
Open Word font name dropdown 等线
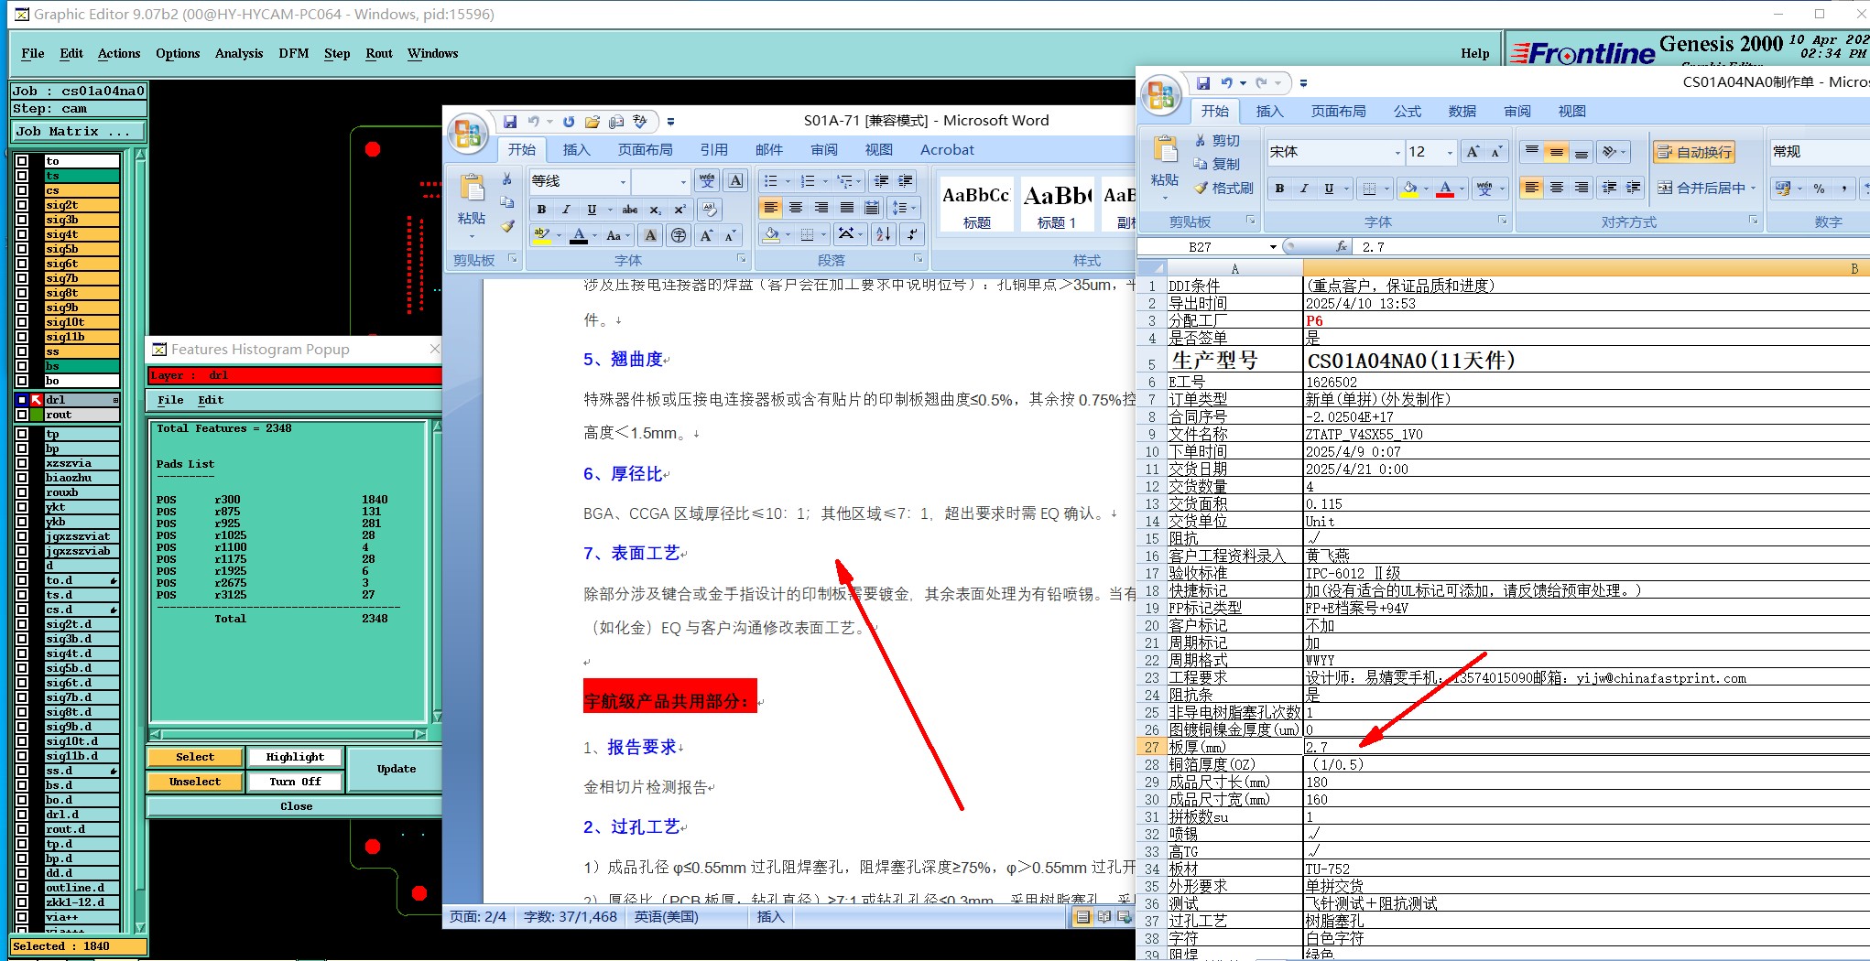623,181
